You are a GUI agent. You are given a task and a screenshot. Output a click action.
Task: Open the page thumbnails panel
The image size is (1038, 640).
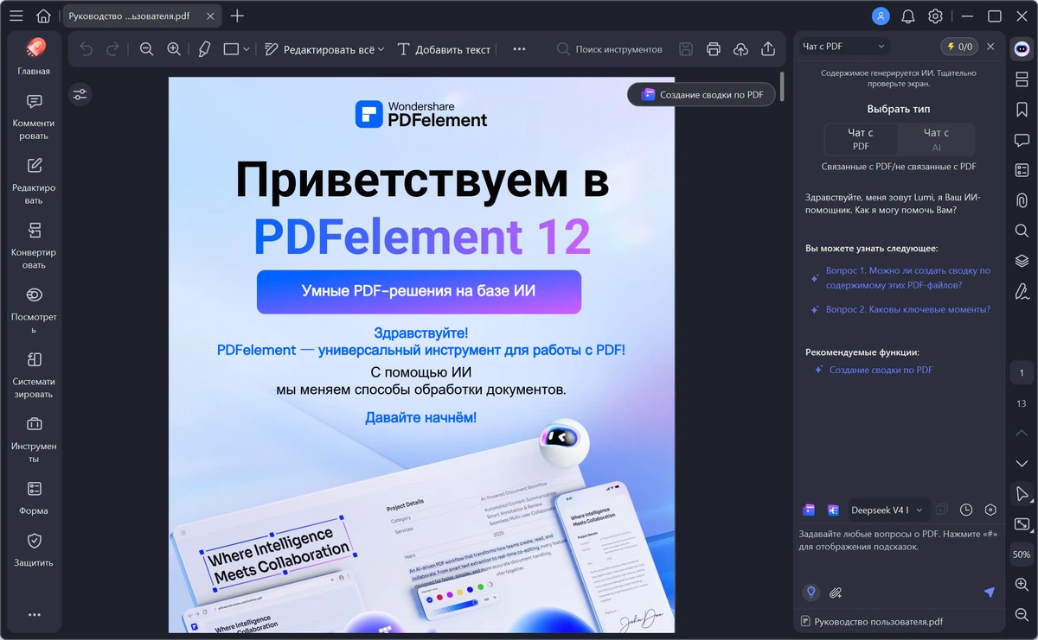tap(1022, 79)
